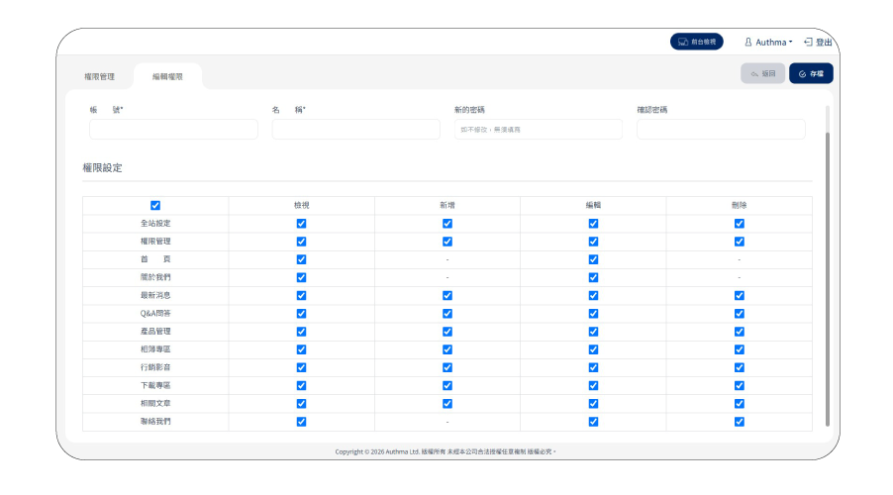Click the 存檔 save button
Viewport: 893px width, 495px height.
point(811,73)
